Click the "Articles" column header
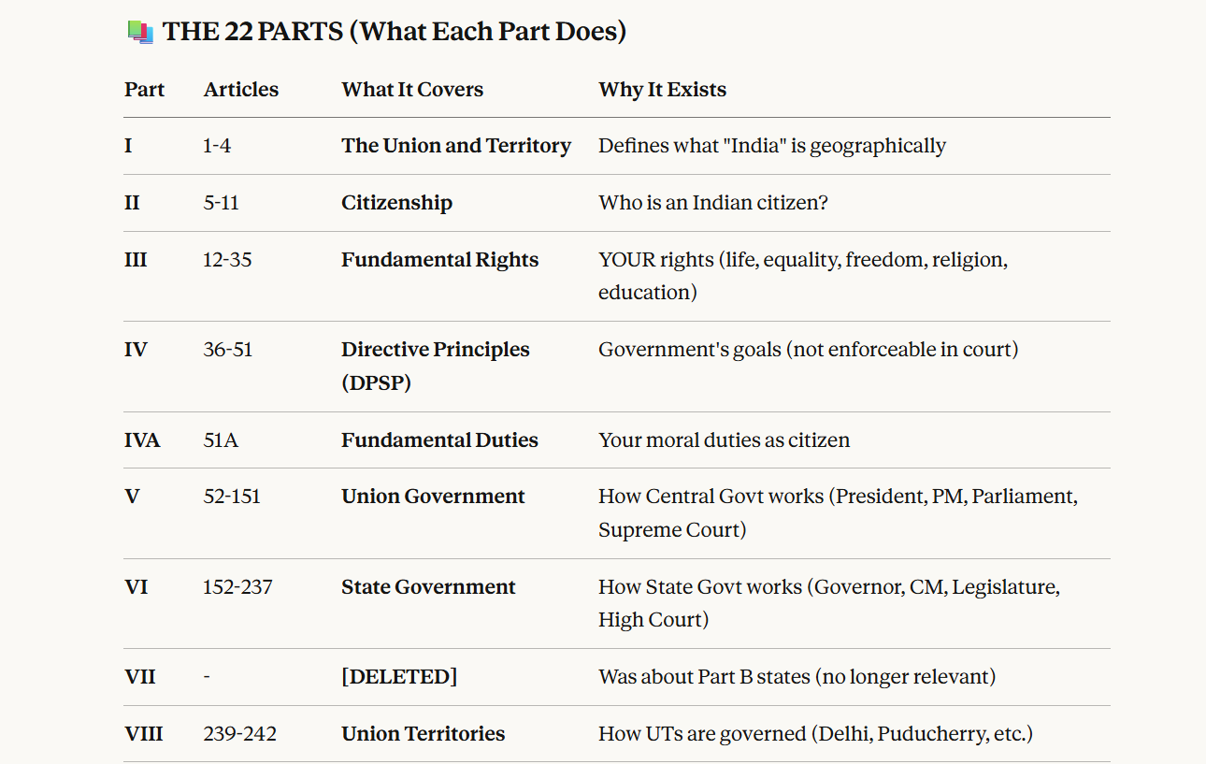The height and width of the screenshot is (764, 1206). (240, 90)
